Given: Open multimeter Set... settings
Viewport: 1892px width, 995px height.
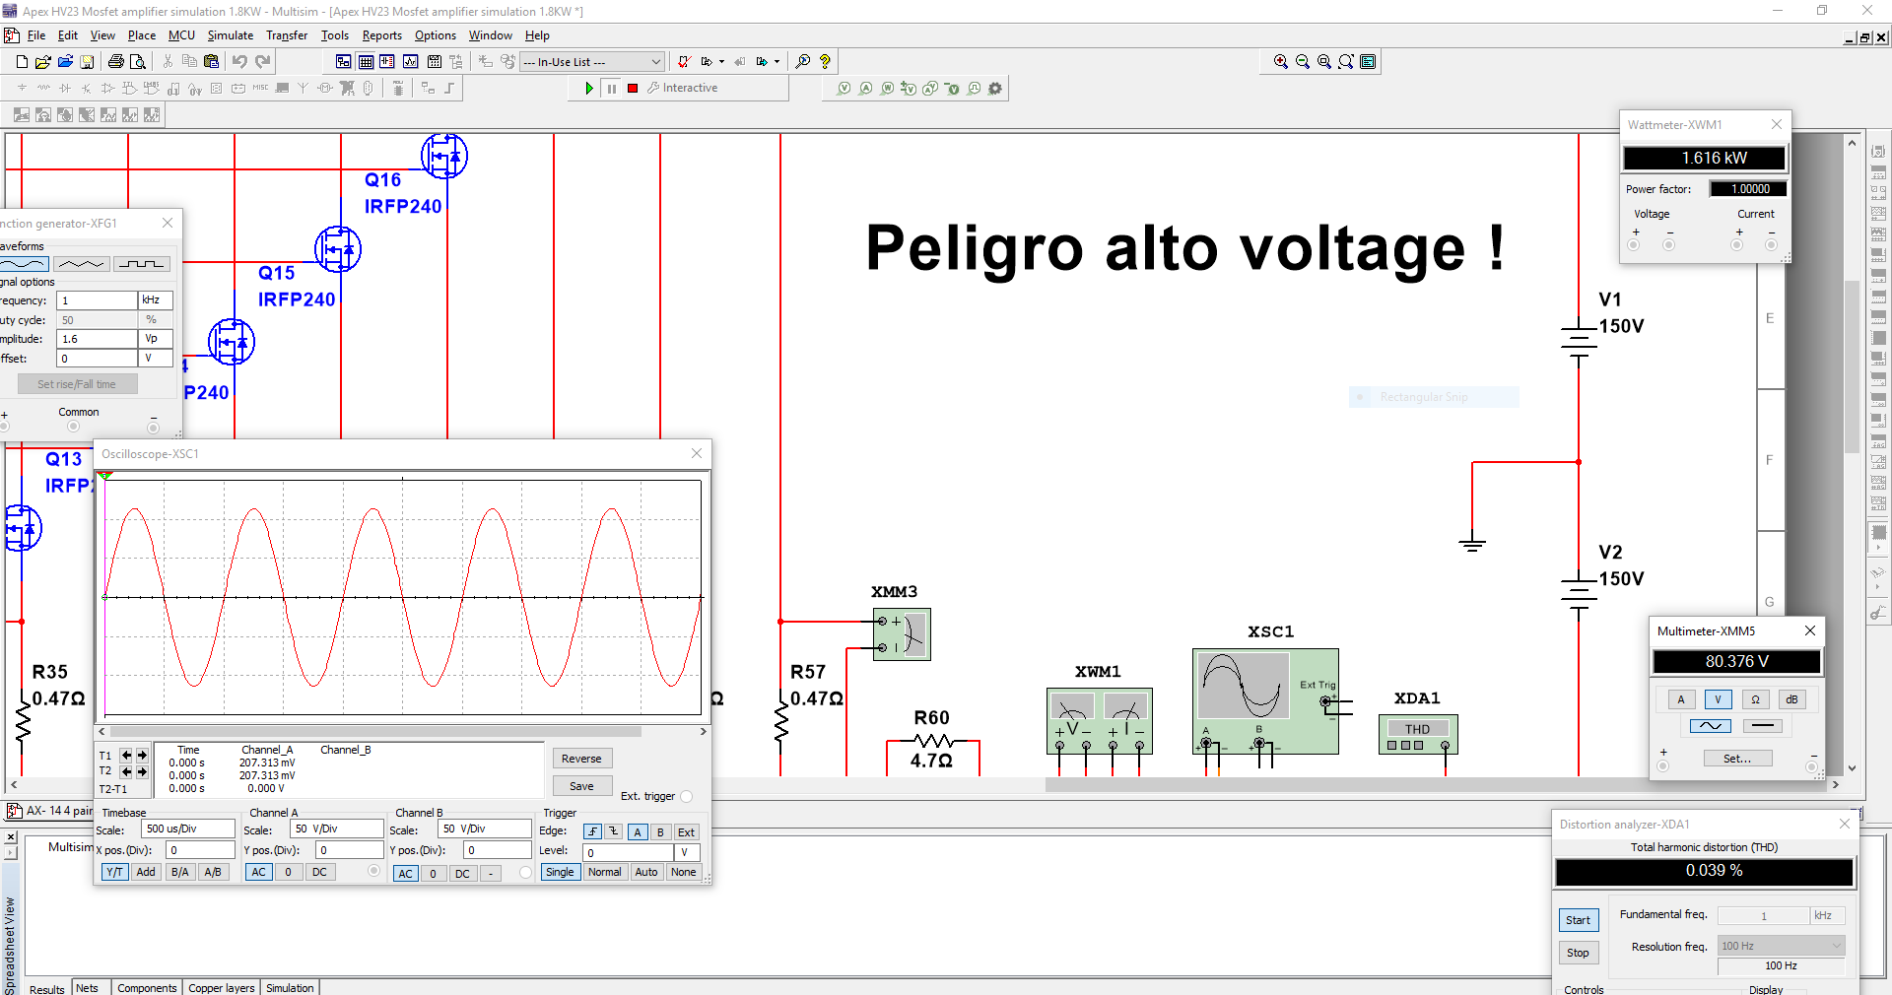Looking at the screenshot, I should coord(1737,759).
